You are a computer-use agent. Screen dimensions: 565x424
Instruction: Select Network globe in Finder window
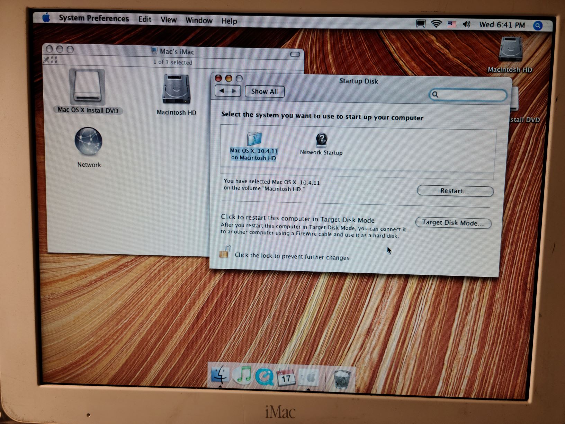click(89, 147)
